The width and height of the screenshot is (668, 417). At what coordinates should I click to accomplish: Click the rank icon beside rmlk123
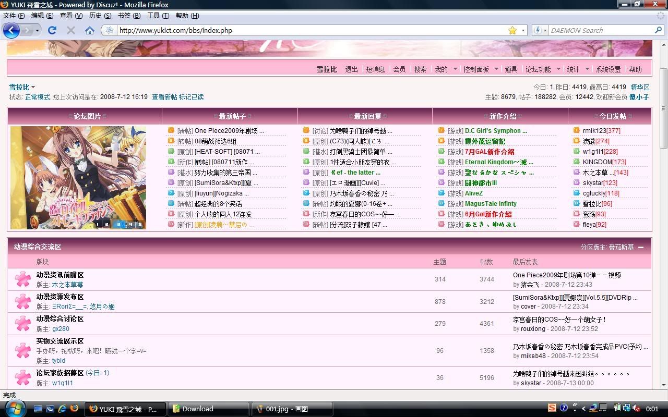pyautogui.click(x=576, y=130)
